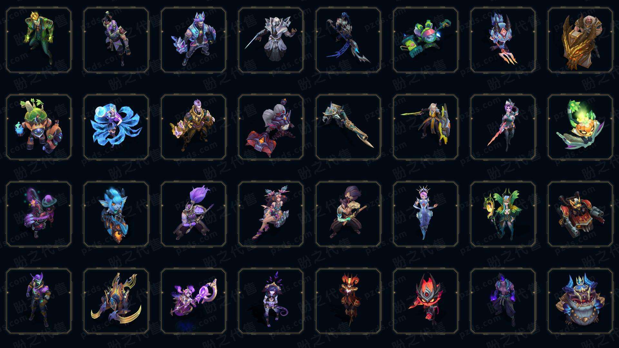Choose the creature with giant golden scythe blades
619x348 pixels.
pyautogui.click(x=116, y=301)
